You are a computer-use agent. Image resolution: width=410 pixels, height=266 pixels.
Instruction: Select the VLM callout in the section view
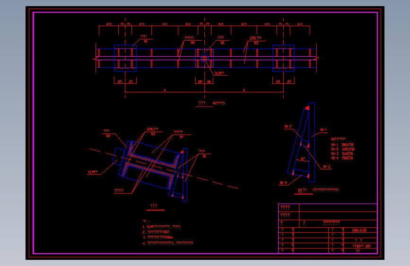click(x=93, y=172)
